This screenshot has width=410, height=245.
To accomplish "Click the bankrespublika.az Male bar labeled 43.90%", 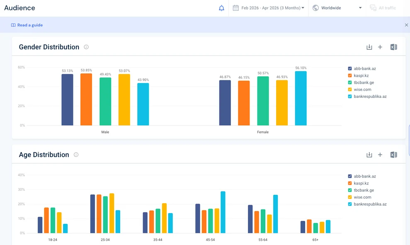I will [143, 104].
